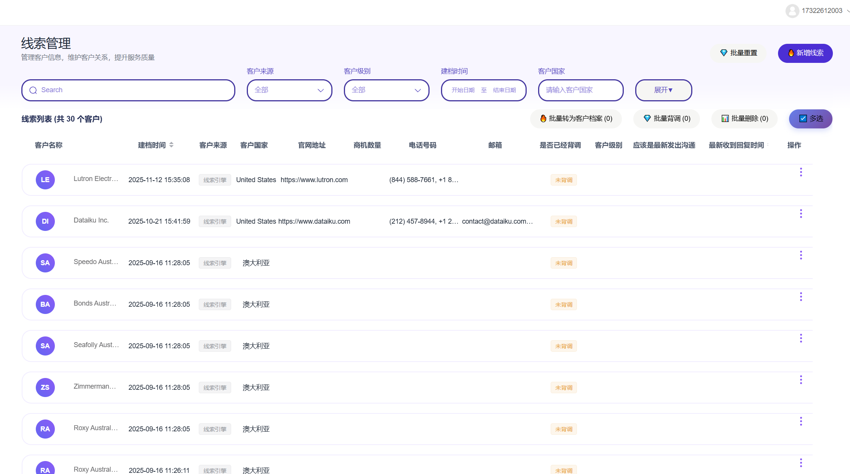Viewport: 850px width, 474px height.
Task: Click the 开始日期 date field
Action: coord(463,90)
